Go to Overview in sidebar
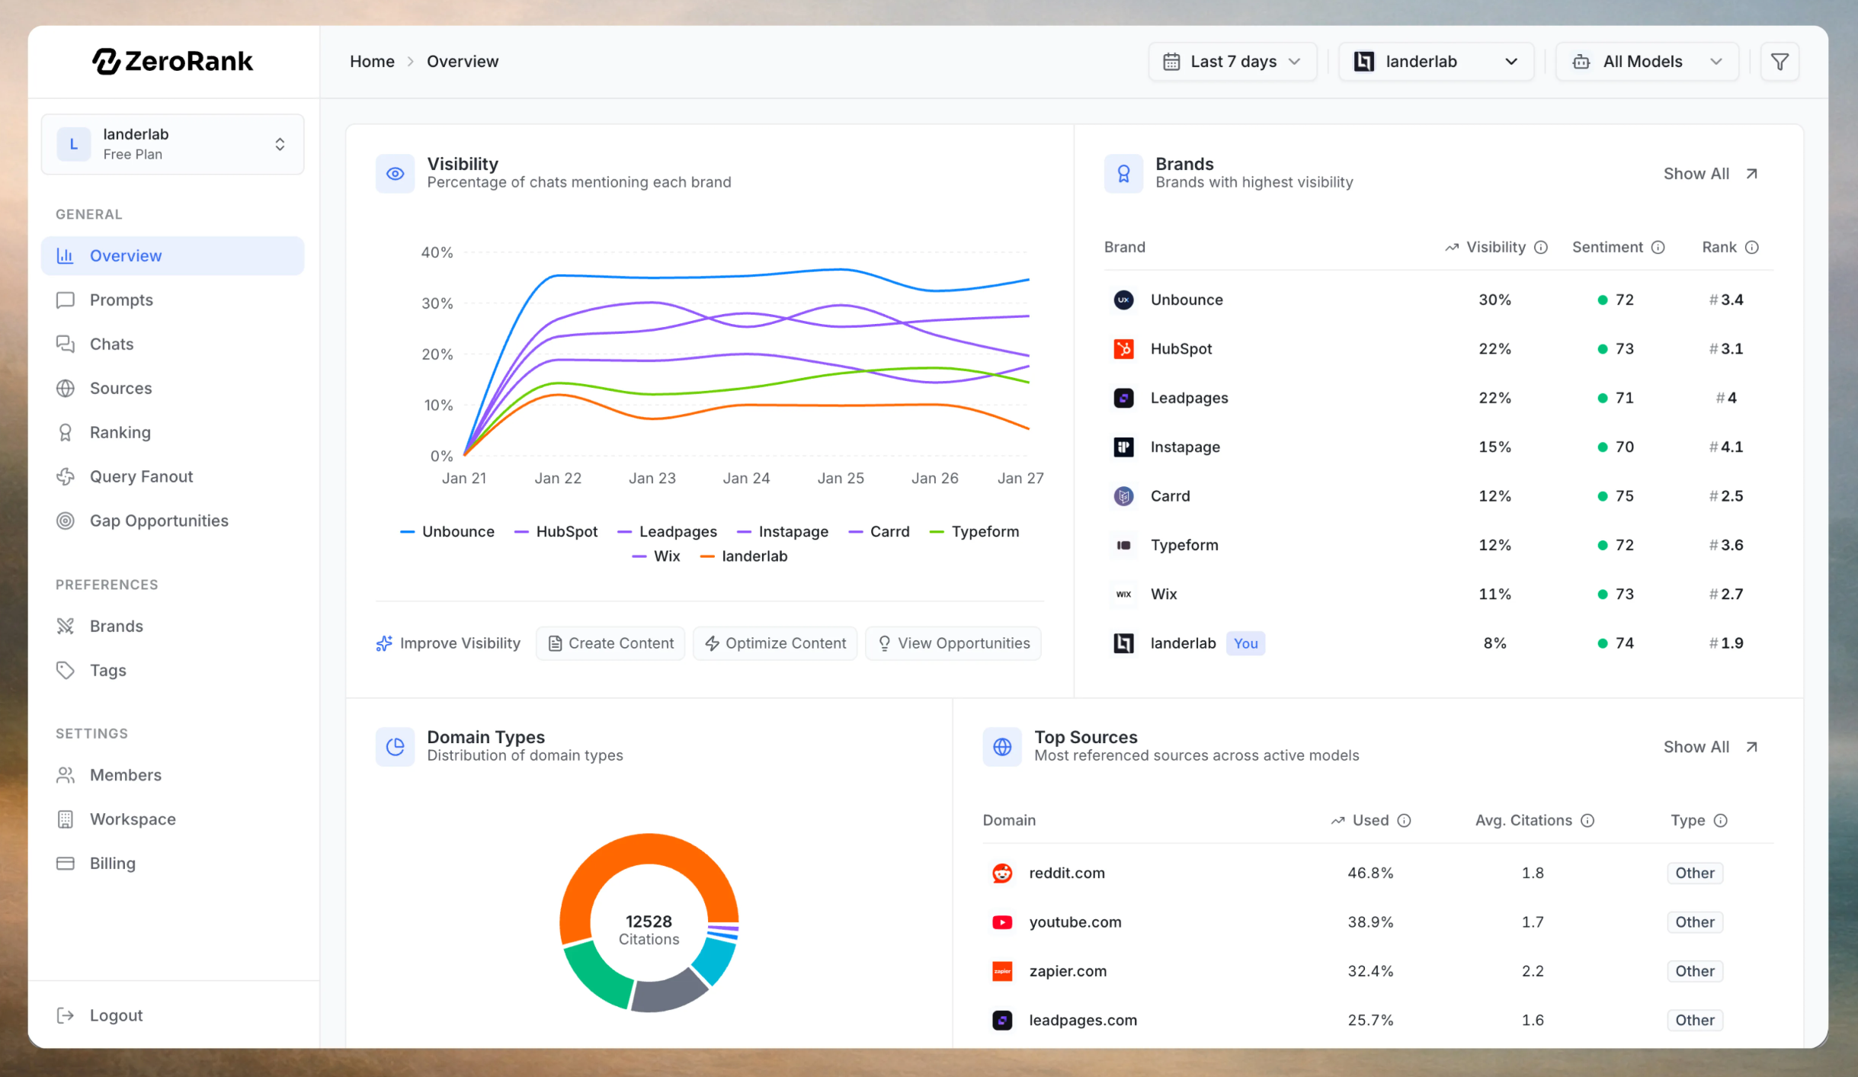Image resolution: width=1858 pixels, height=1077 pixels. [173, 256]
